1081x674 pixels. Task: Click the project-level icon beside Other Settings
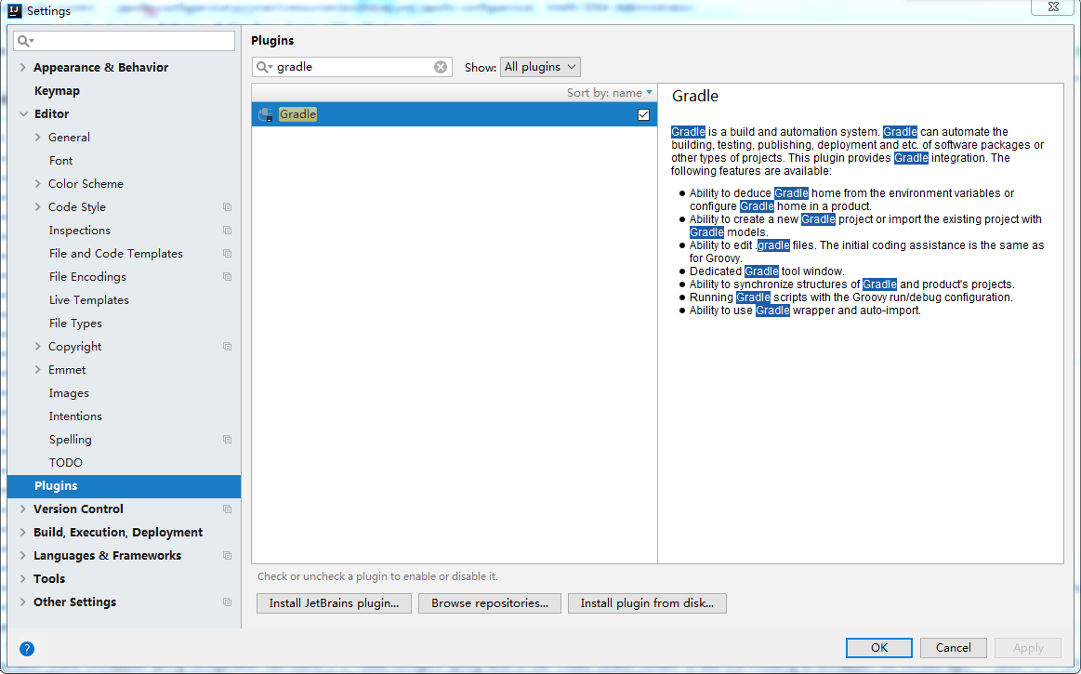(x=228, y=602)
